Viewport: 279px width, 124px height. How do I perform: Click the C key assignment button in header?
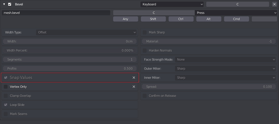pyautogui.click(x=237, y=4)
